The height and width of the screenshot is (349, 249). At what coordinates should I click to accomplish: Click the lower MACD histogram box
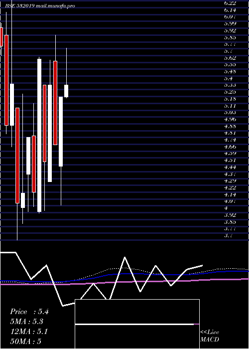[137, 337]
